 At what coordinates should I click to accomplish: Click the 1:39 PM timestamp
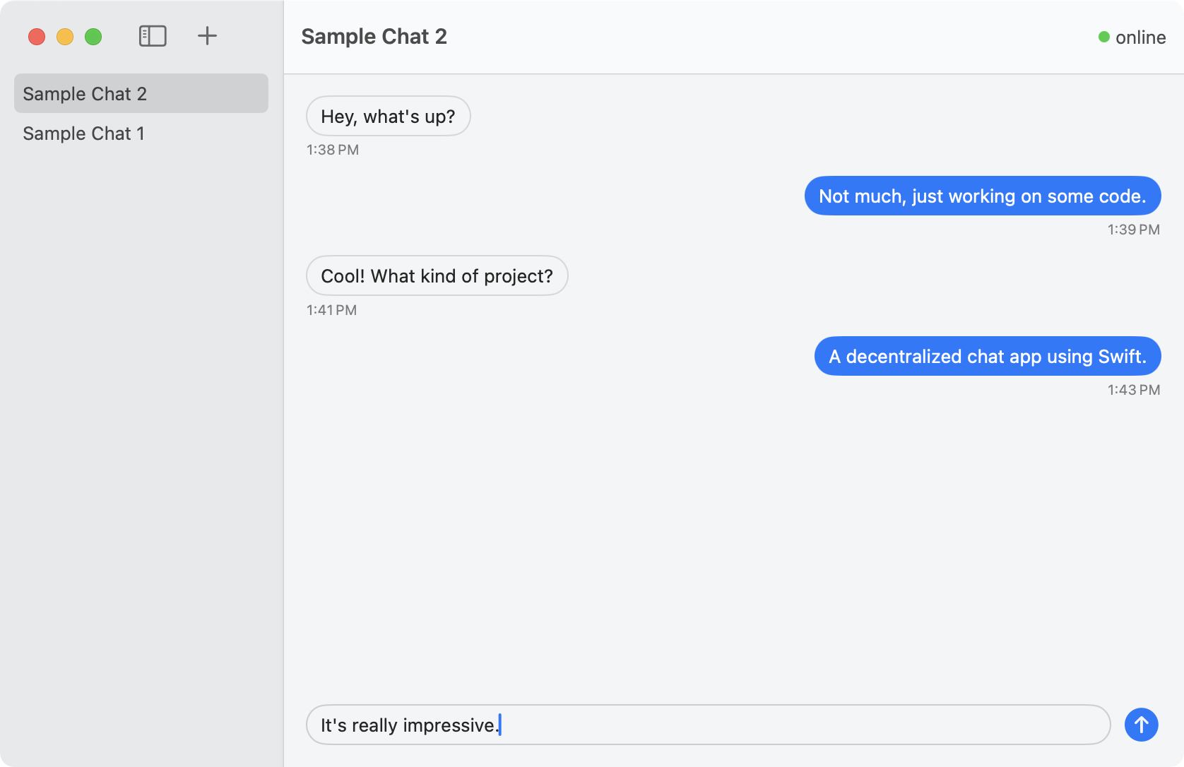coord(1133,230)
